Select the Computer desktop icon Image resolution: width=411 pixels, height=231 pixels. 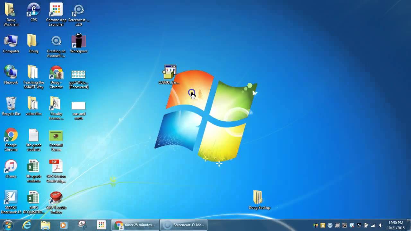click(x=11, y=44)
